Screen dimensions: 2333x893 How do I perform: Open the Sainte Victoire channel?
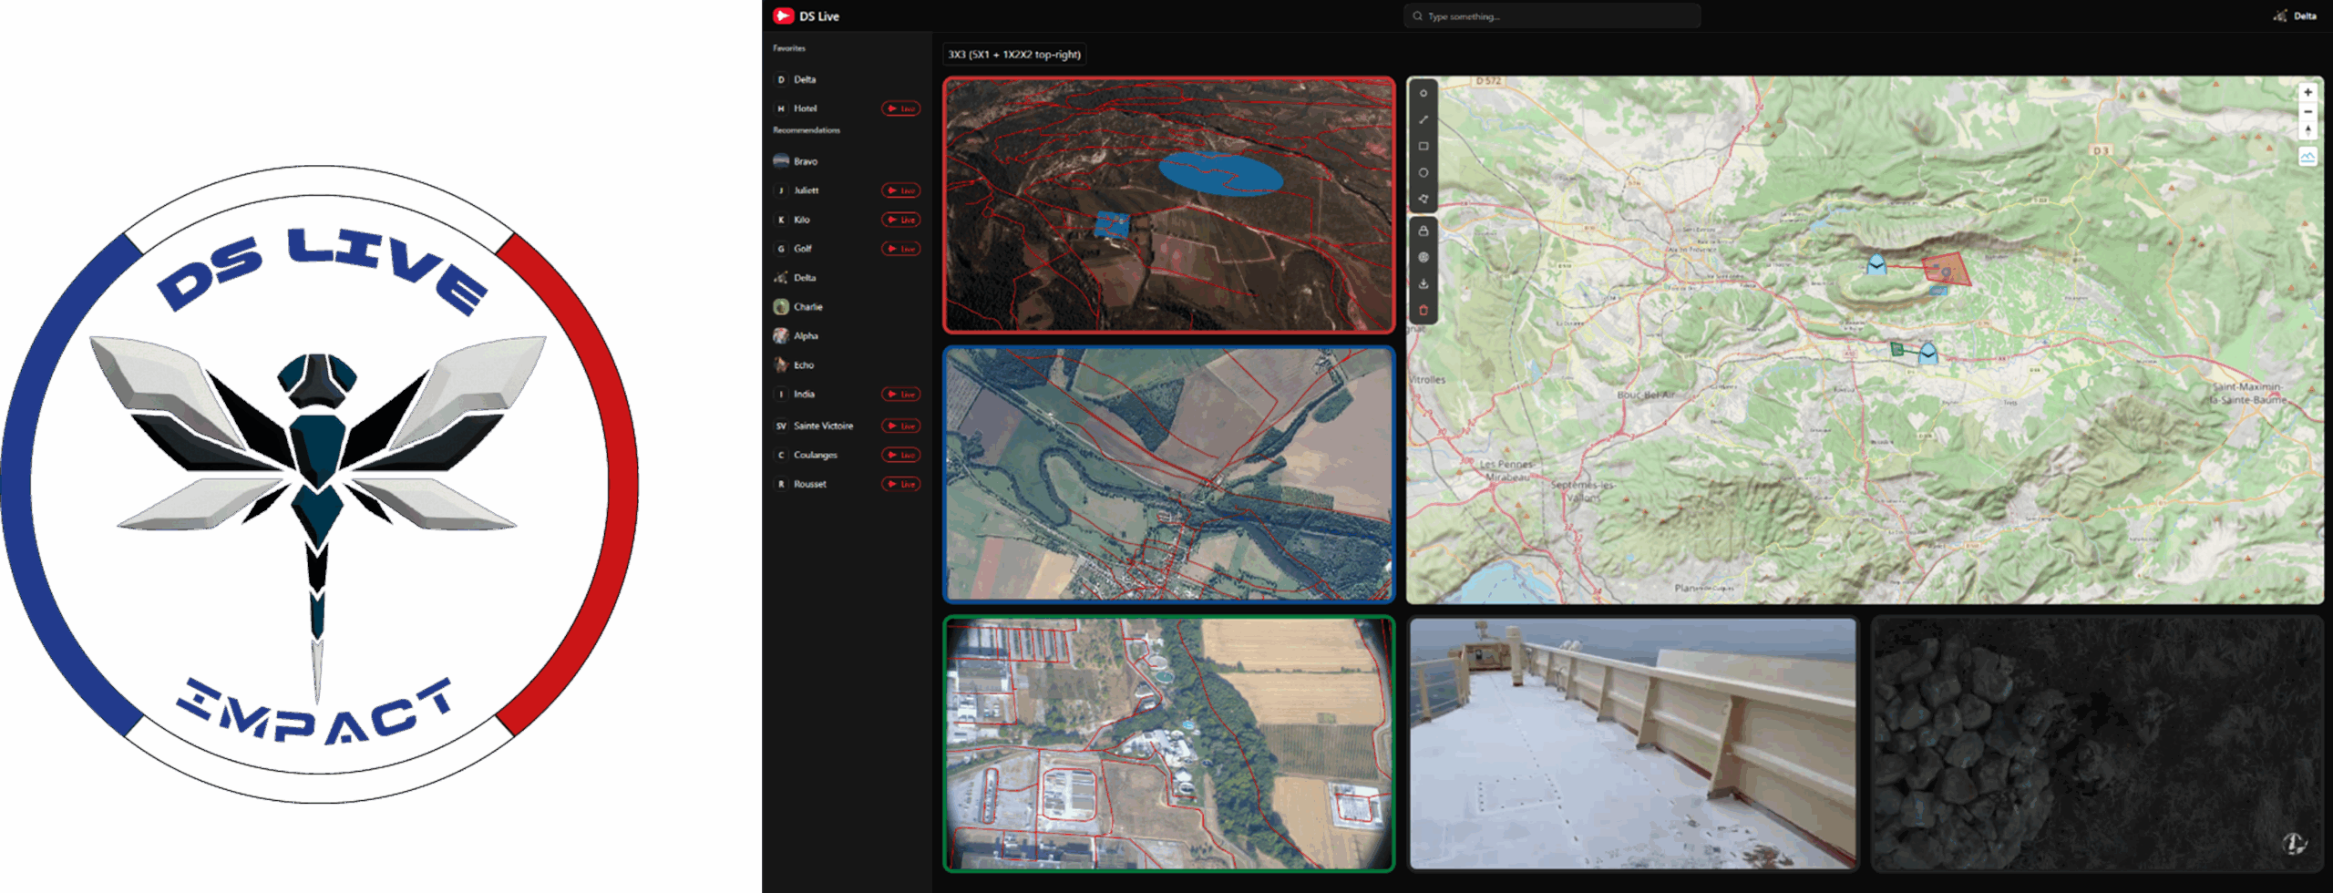click(823, 426)
